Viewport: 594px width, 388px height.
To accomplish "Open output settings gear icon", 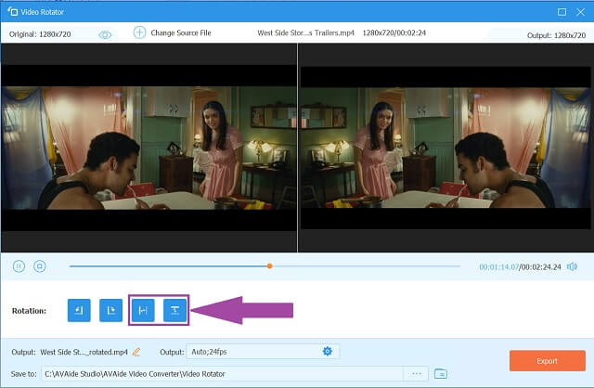I will (328, 351).
